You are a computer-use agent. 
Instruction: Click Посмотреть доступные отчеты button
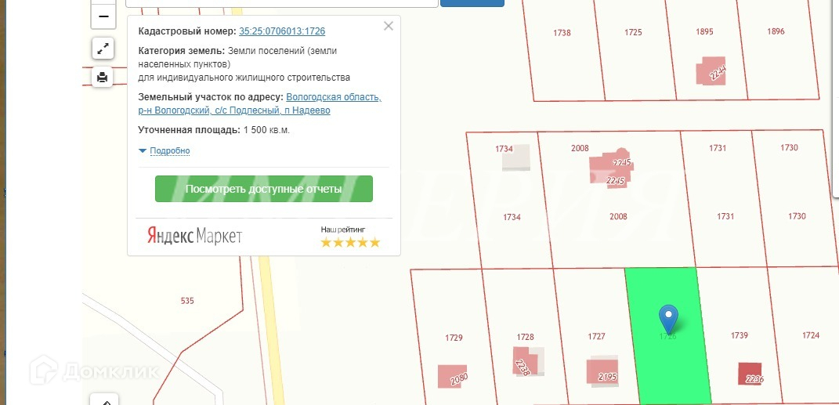pos(264,189)
